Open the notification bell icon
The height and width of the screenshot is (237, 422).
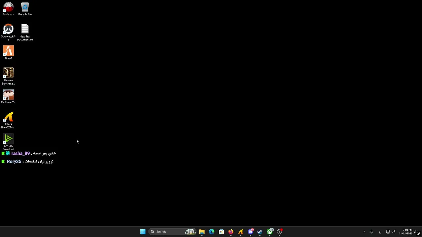(417, 232)
